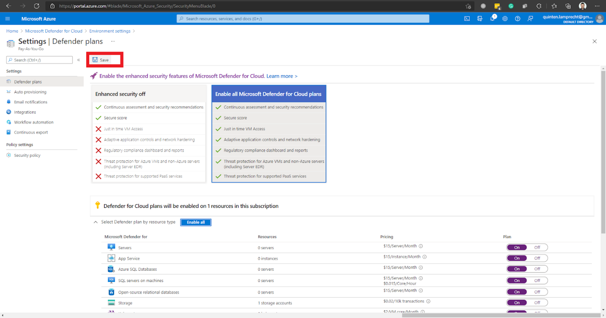The width and height of the screenshot is (606, 318).
Task: Select Enhanced security off card
Action: (149, 134)
